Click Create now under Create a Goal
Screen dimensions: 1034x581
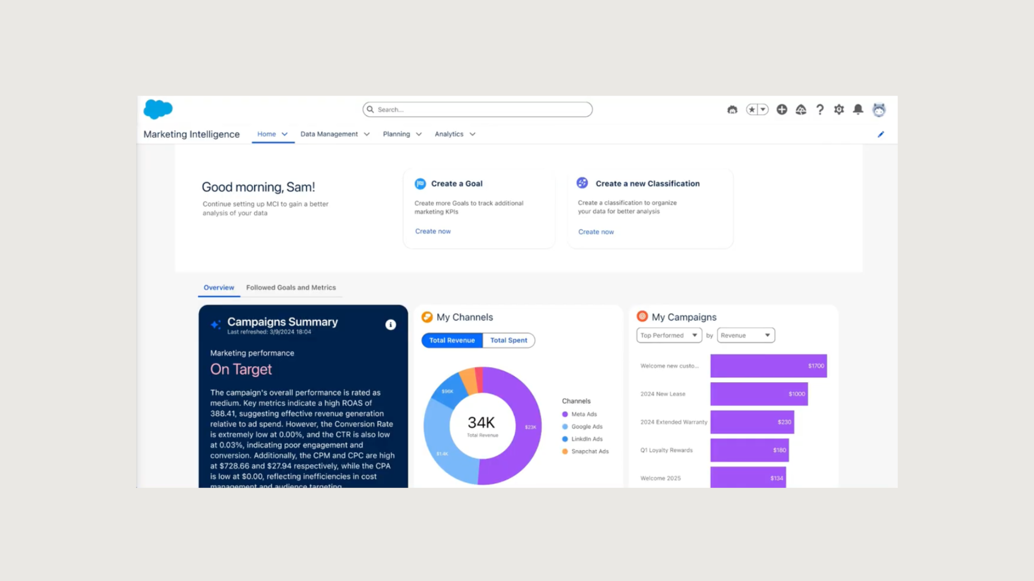click(432, 231)
